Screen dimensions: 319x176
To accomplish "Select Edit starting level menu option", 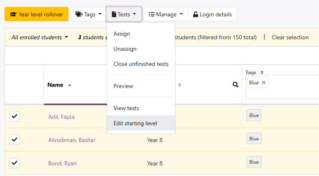I will (135, 123).
